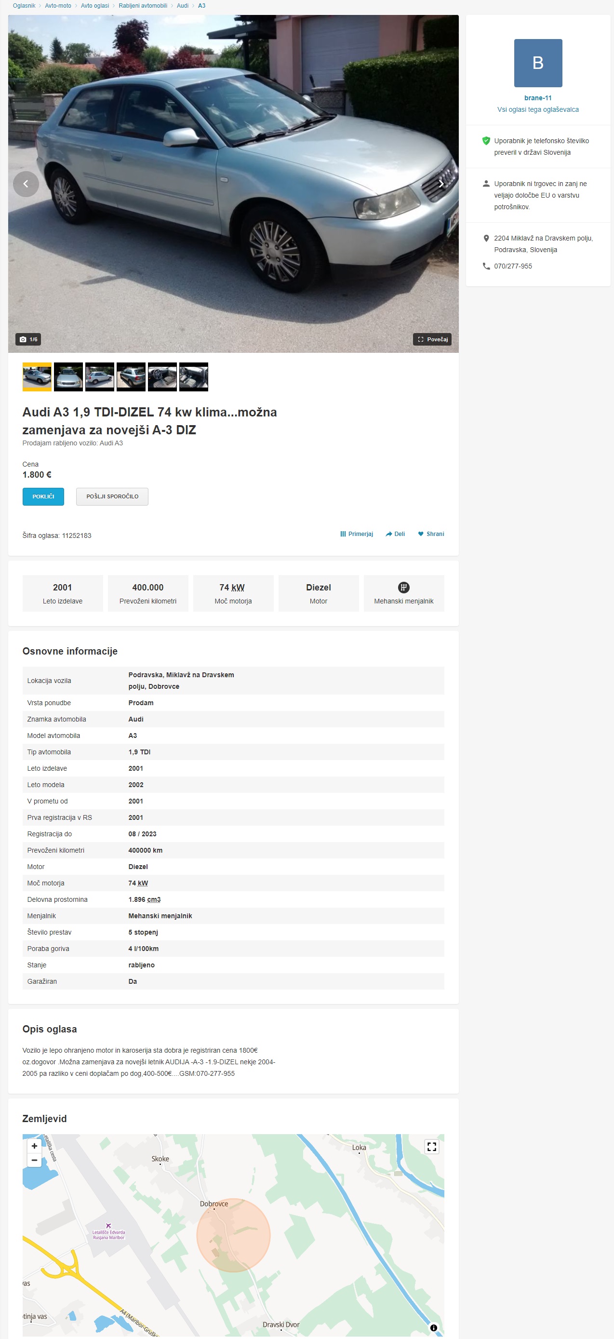Image resolution: width=614 pixels, height=1339 pixels.
Task: Select the fourth car thumbnail
Action: tap(131, 376)
